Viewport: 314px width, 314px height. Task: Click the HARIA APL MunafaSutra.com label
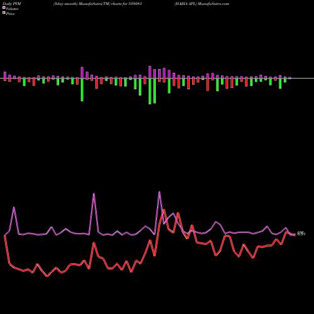[202, 4]
